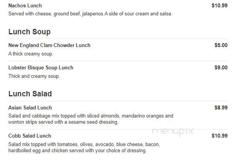Click the $8.99 Asian salad price
This screenshot has height=163, width=242.
tap(221, 108)
